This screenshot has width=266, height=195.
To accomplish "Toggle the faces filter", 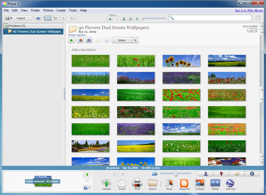I will [x=124, y=19].
